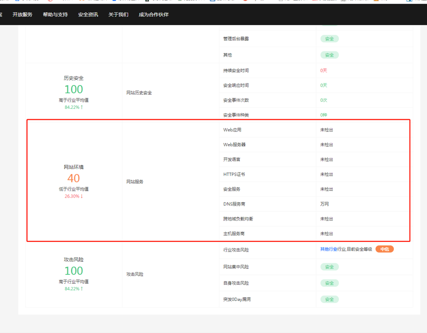Click the orange 中危 risk badge
The image size is (427, 333).
click(x=384, y=249)
